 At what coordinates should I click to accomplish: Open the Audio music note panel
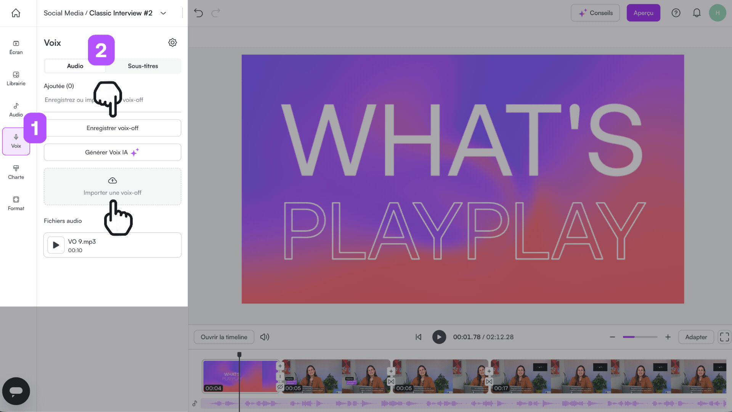pos(16,110)
